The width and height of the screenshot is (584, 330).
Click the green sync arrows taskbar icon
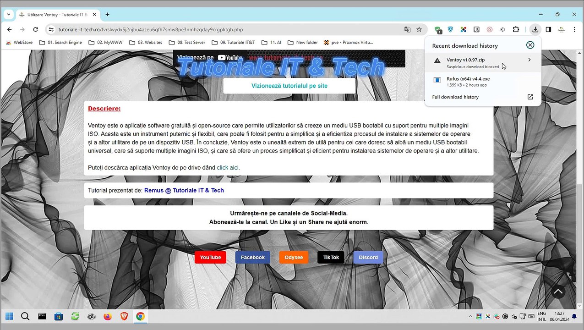75,316
